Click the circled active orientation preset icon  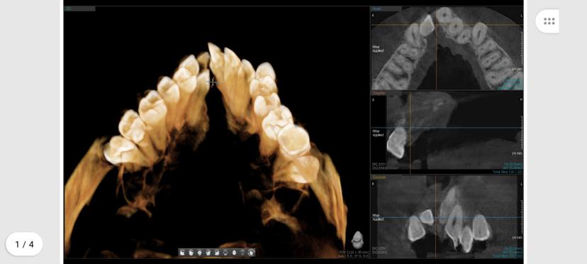point(251,253)
